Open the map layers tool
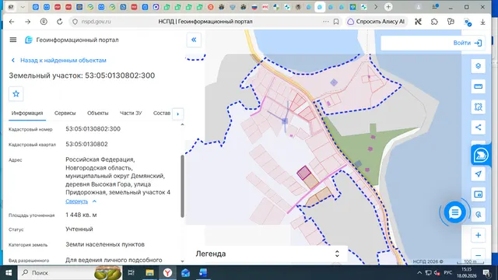The image size is (498, 280). click(x=478, y=66)
